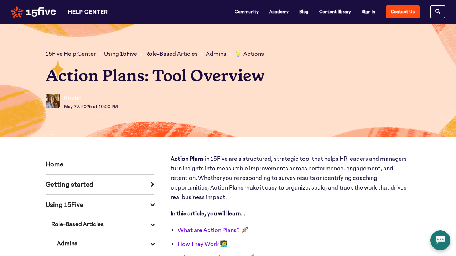Screen dimensions: 456x256
Task: Collapse the Using 15Five chevron
Action: [x=152, y=205]
